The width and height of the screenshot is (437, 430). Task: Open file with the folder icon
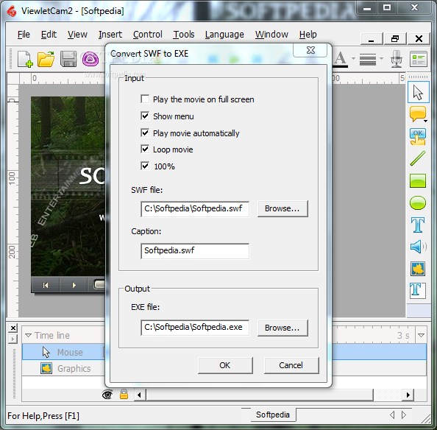(46, 59)
